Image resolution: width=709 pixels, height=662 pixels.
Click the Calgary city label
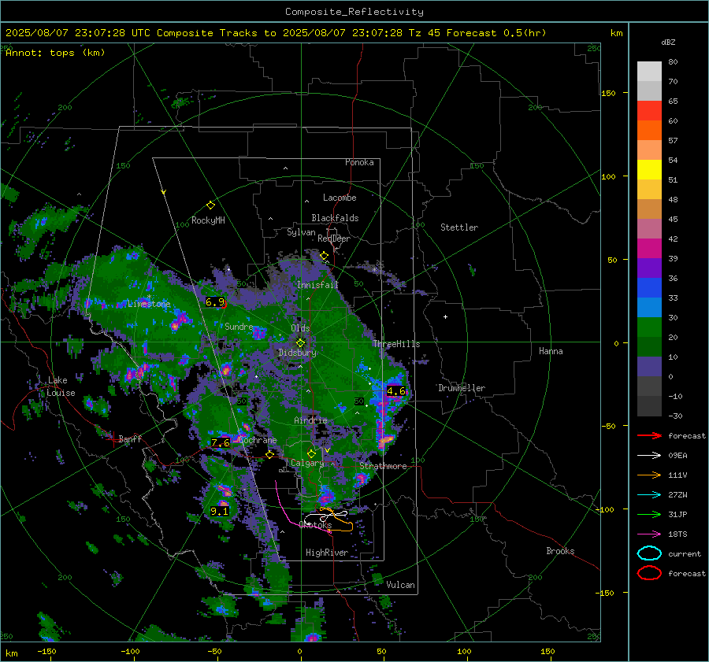coord(307,463)
